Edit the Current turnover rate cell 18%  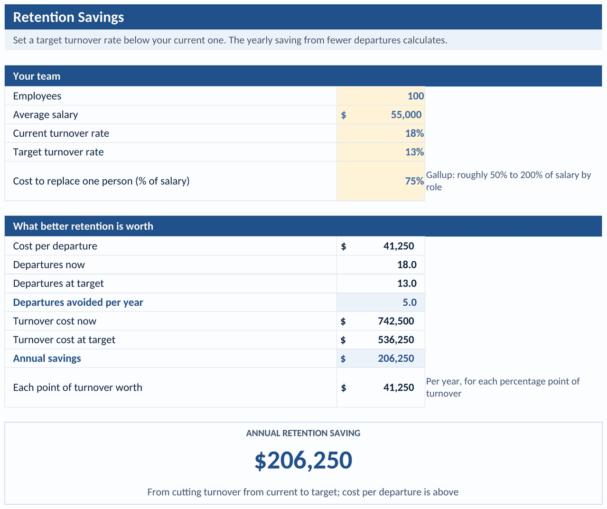(x=381, y=133)
